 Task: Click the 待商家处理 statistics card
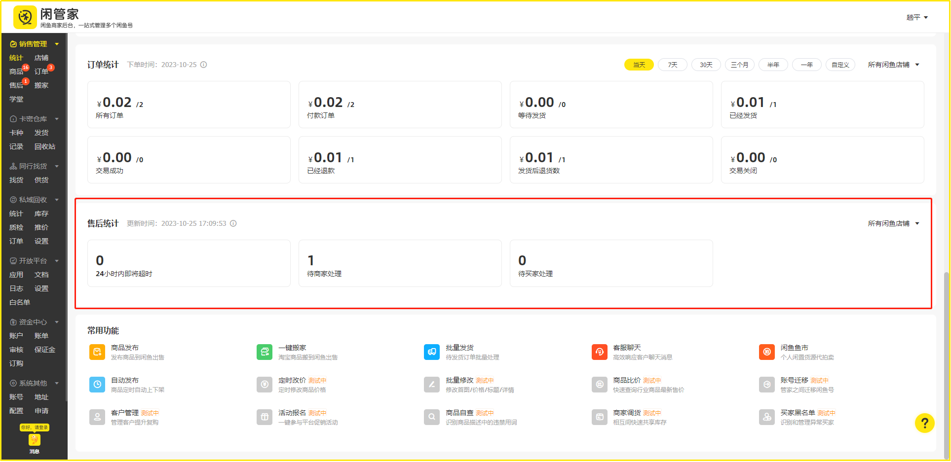click(x=400, y=263)
